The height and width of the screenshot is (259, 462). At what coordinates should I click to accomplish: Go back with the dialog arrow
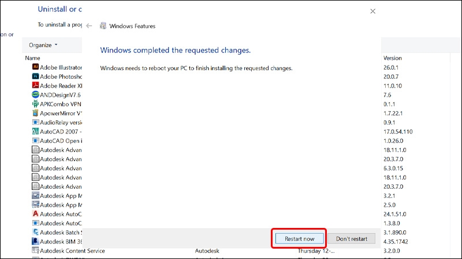[x=89, y=26]
